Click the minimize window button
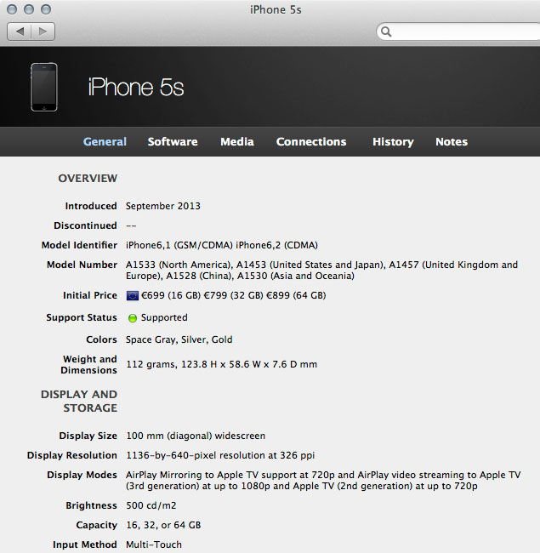 click(x=29, y=9)
